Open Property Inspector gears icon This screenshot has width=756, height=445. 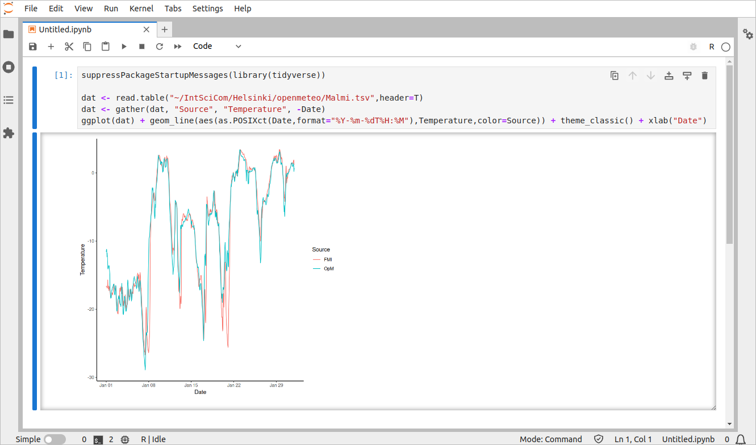pos(747,34)
